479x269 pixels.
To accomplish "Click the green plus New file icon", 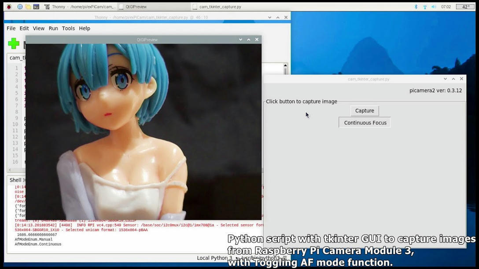I will click(14, 43).
